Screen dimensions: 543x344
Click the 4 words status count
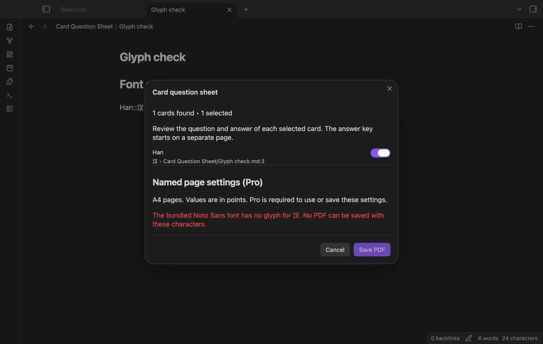488,338
